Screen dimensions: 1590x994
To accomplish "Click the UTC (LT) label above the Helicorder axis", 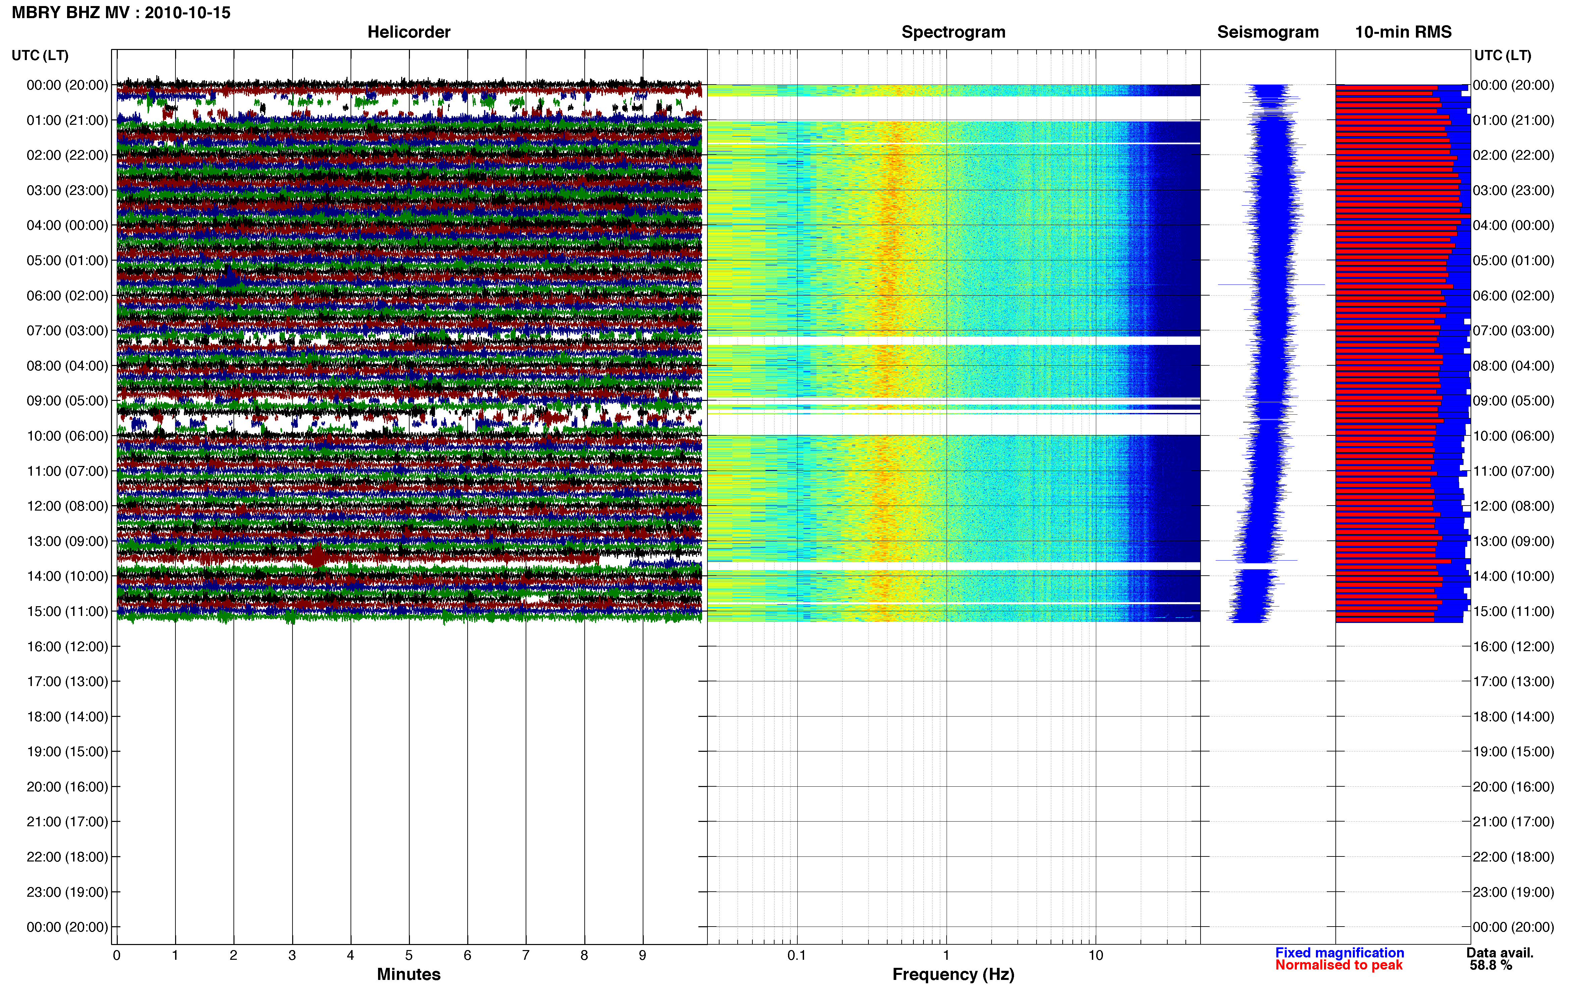I will (x=40, y=55).
